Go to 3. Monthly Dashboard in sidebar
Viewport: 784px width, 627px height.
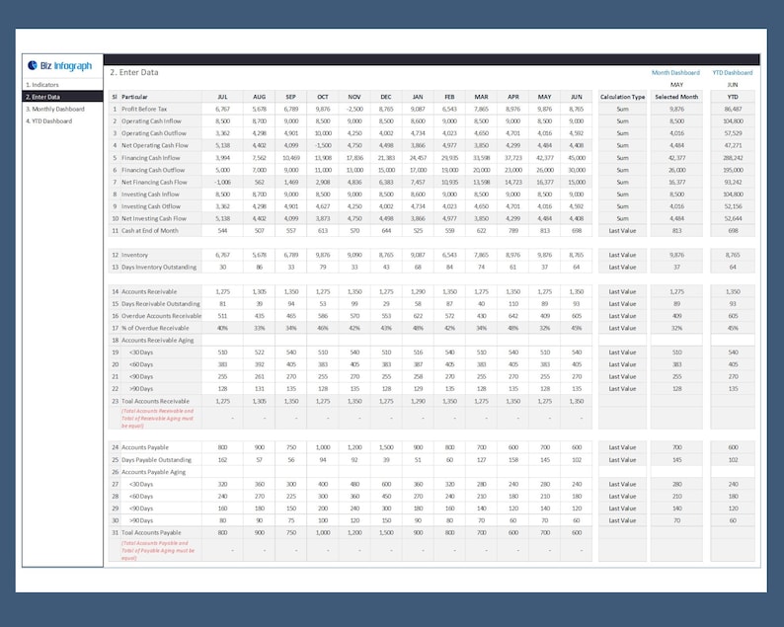coord(55,109)
